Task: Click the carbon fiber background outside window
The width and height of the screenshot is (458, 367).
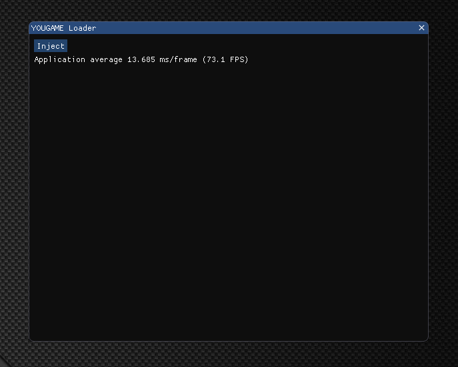Action: click(x=229, y=354)
